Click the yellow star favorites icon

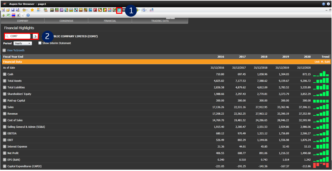pos(32,10)
